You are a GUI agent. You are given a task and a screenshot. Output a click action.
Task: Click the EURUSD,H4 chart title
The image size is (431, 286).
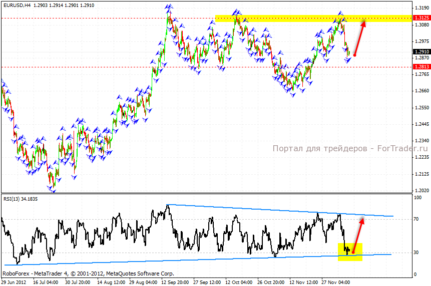pyautogui.click(x=17, y=5)
